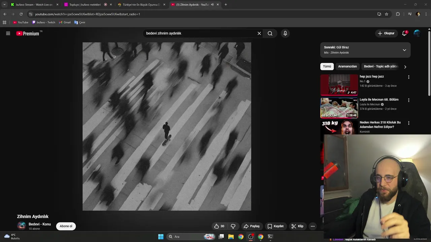Select the "Aramanızdan" filter chip
The height and width of the screenshot is (242, 431).
(x=347, y=66)
